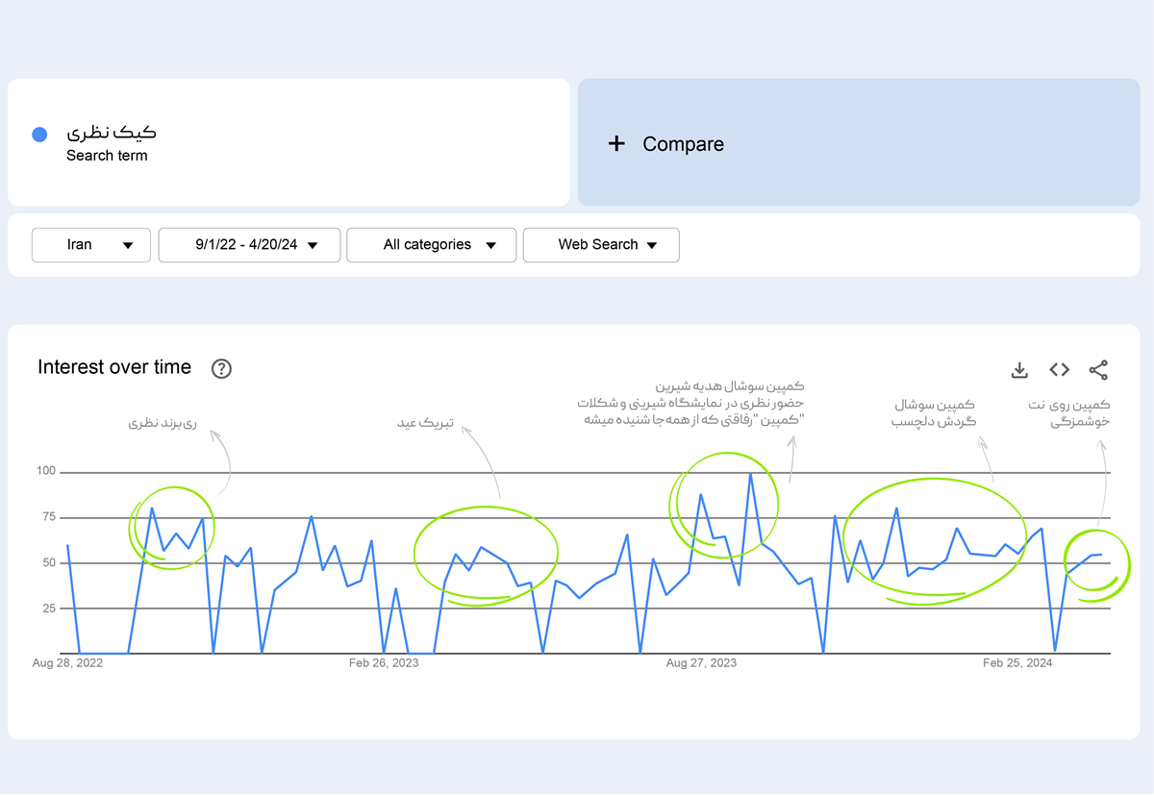The image size is (1154, 795).
Task: Click the highest peak of the trend line
Action: (752, 472)
